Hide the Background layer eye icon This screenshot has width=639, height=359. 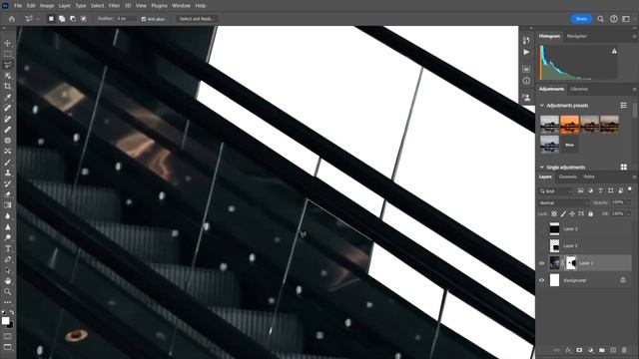(541, 280)
